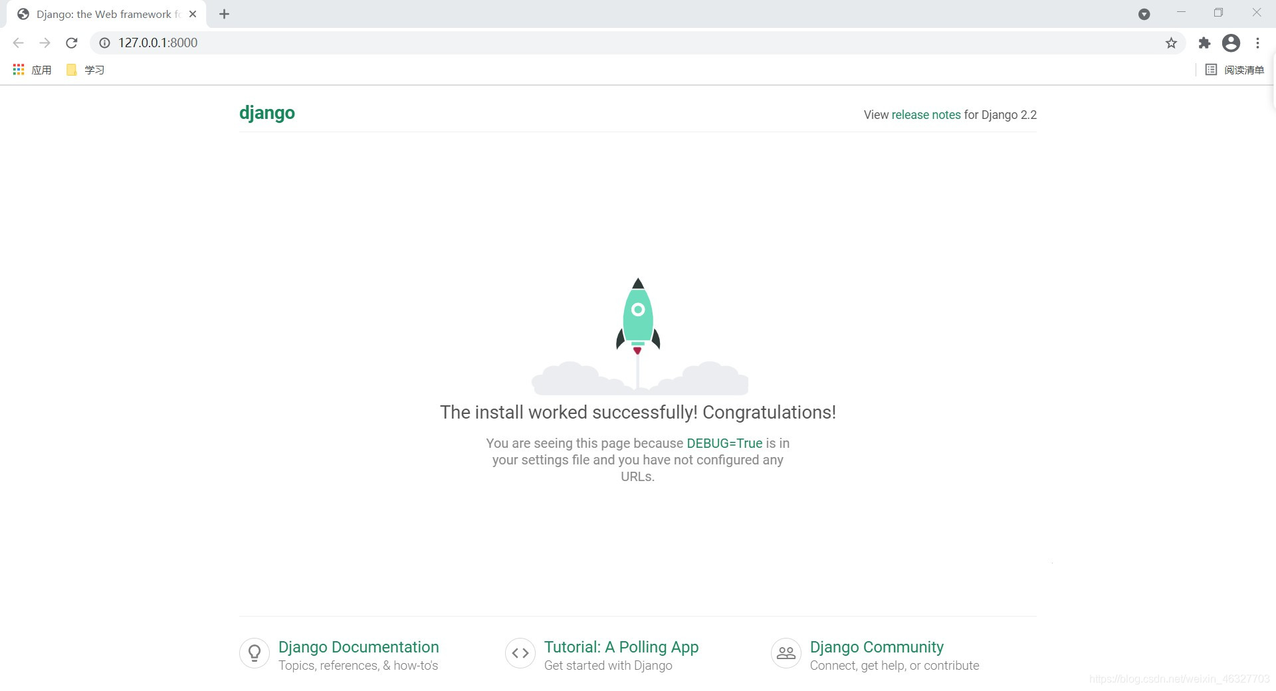Click 'Topics, references, & how-to's' text
1276x691 pixels.
358,666
